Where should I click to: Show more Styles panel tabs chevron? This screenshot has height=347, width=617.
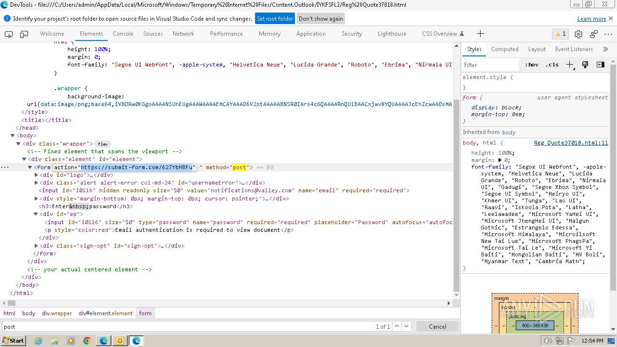(x=605, y=49)
